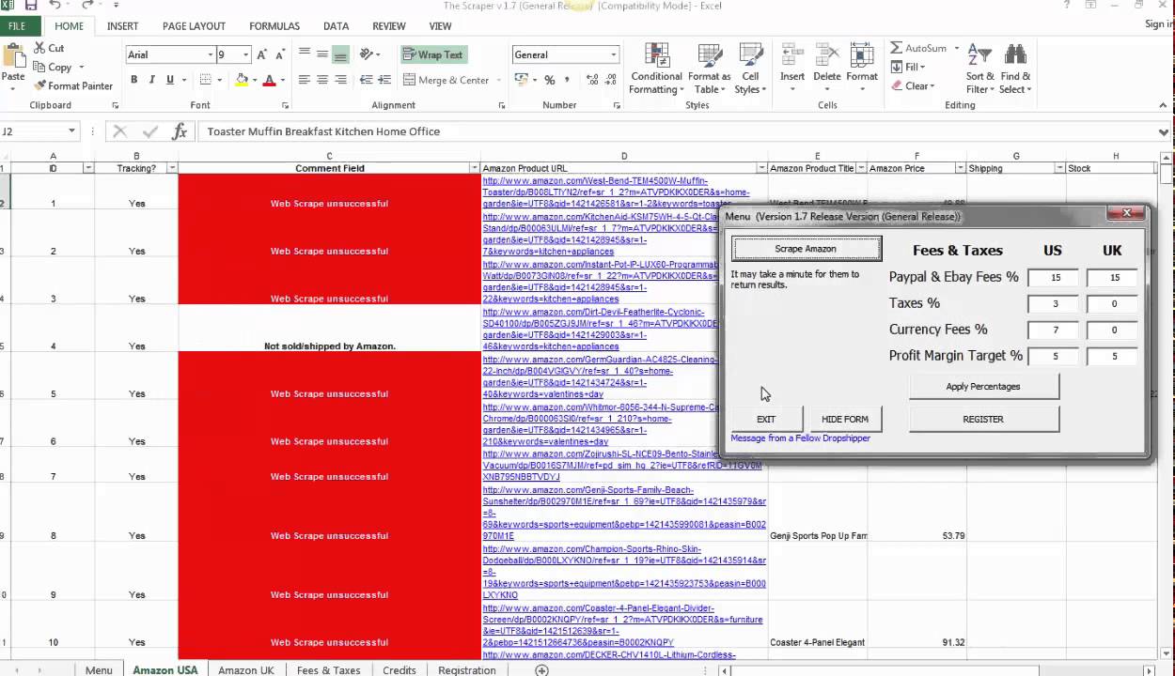The height and width of the screenshot is (676, 1175).
Task: Toggle italic formatting
Action: 153,80
